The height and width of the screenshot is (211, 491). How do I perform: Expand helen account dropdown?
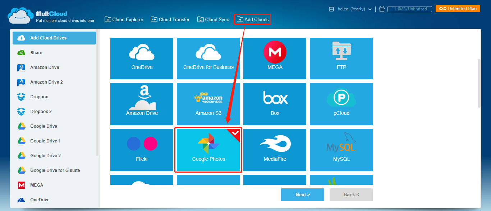coord(354,9)
